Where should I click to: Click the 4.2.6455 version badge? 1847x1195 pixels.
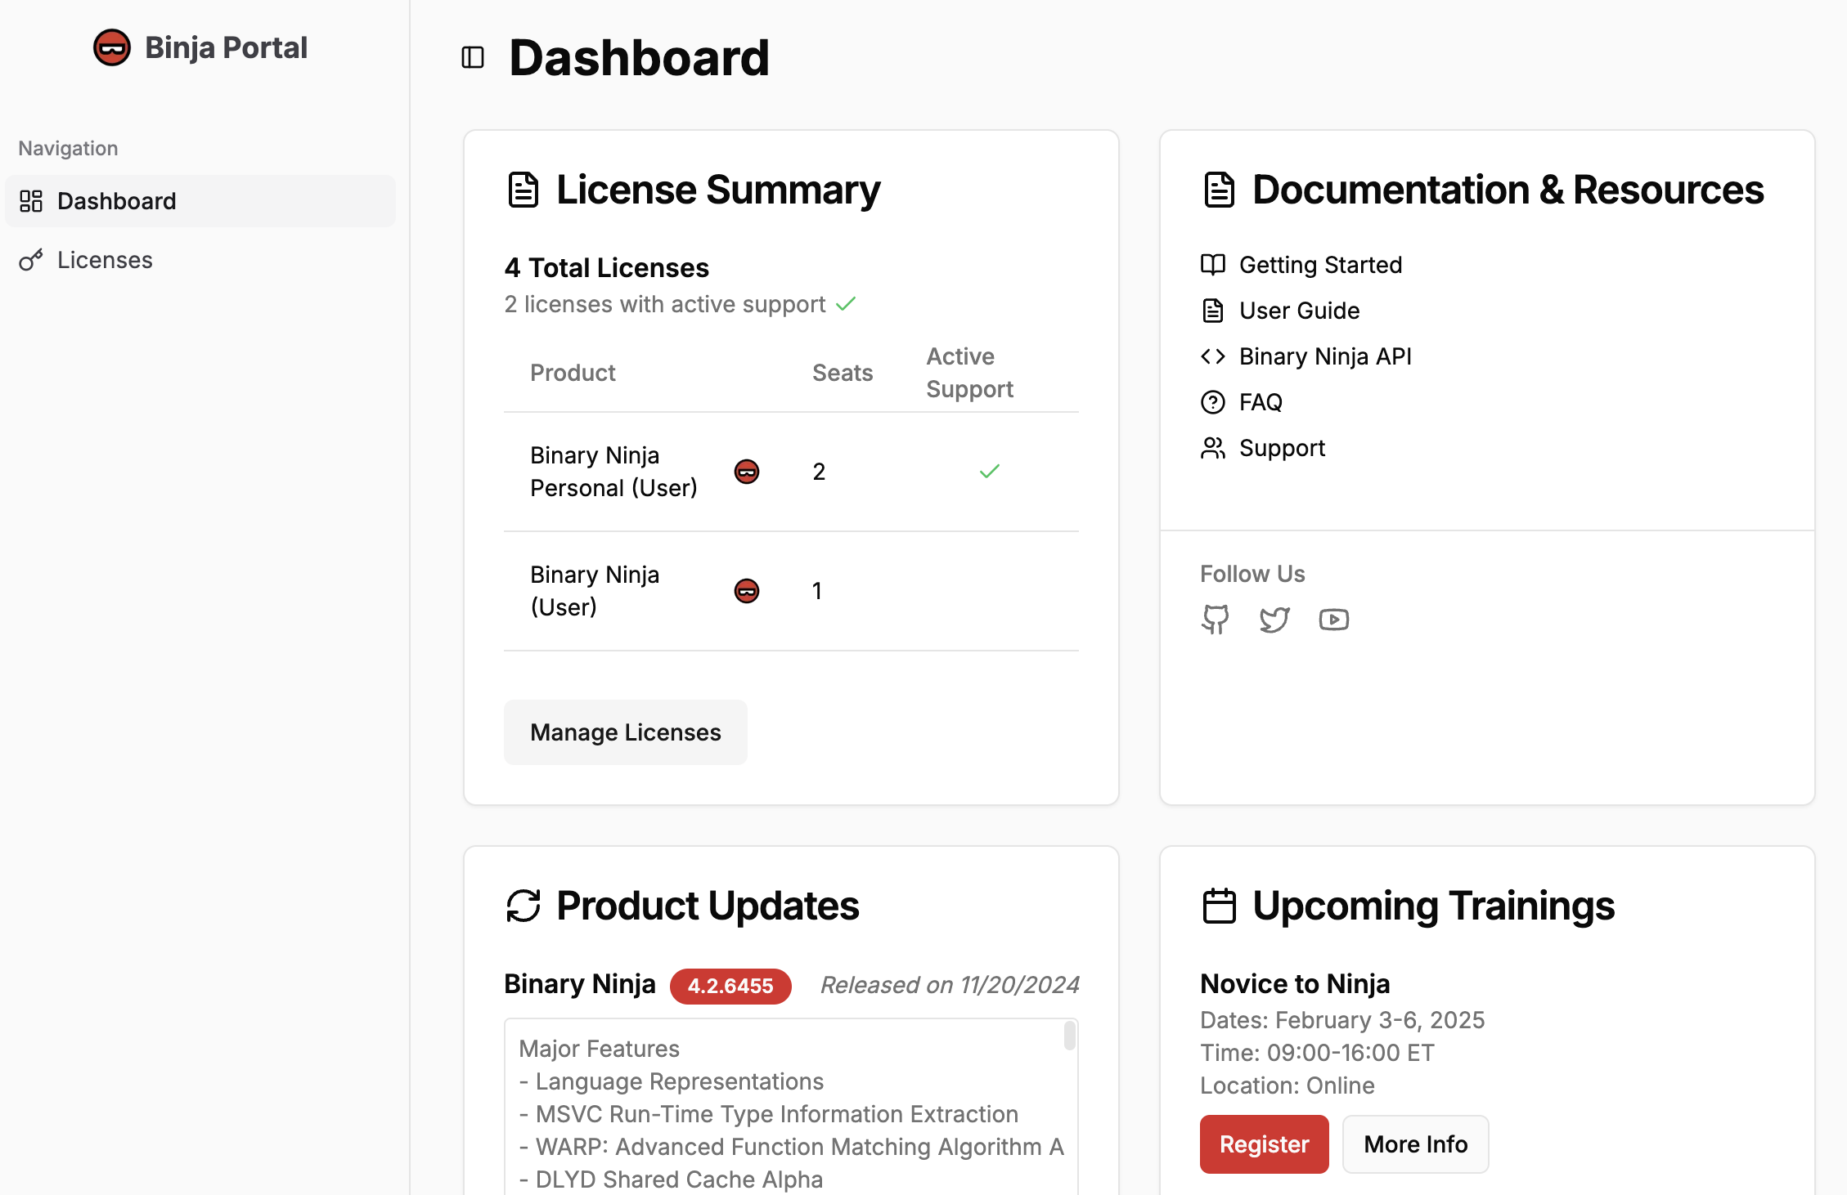tap(730, 986)
